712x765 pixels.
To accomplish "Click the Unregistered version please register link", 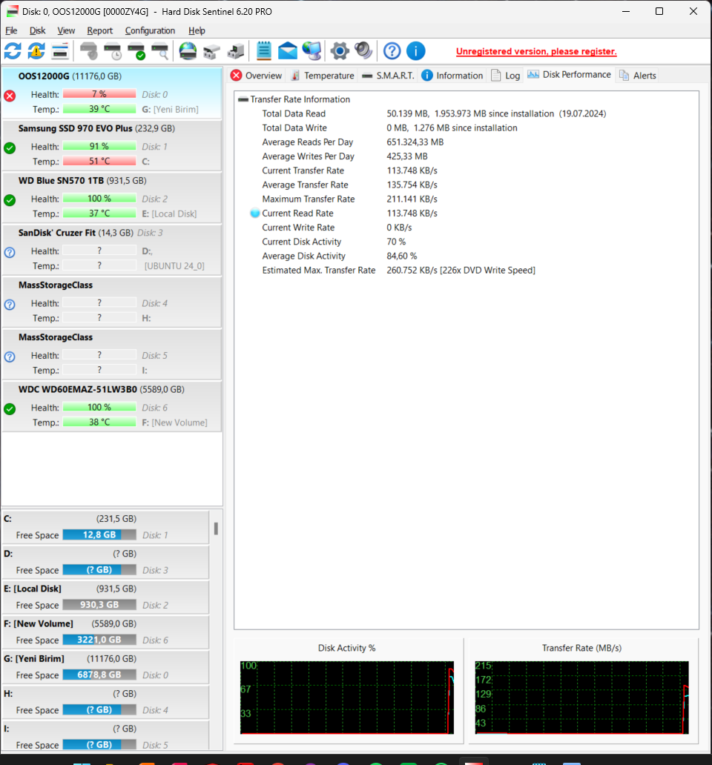I will click(x=536, y=51).
